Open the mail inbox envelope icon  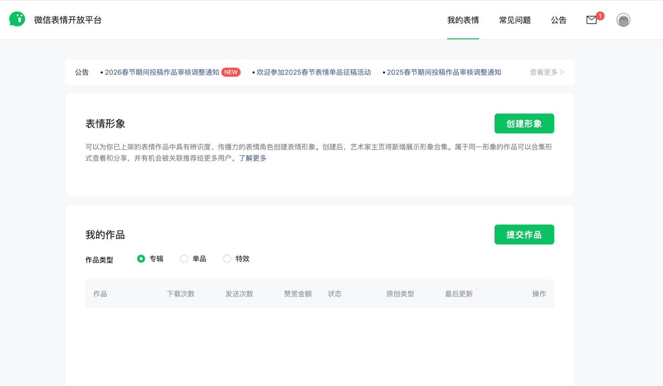point(592,20)
